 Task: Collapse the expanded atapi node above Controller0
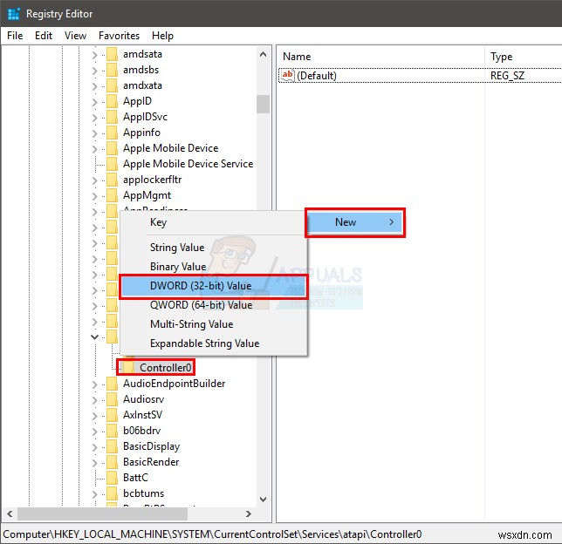click(94, 337)
